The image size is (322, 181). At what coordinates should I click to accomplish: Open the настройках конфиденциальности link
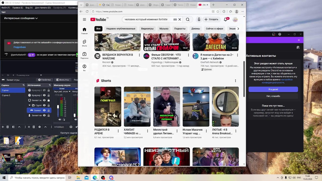277,81
